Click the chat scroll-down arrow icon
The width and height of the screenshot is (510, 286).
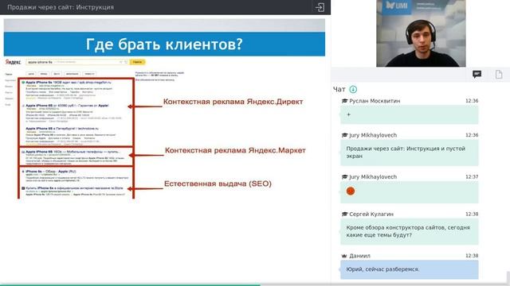click(x=353, y=89)
